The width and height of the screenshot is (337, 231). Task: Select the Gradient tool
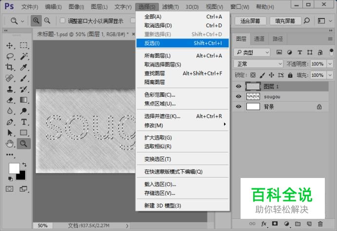[24, 100]
